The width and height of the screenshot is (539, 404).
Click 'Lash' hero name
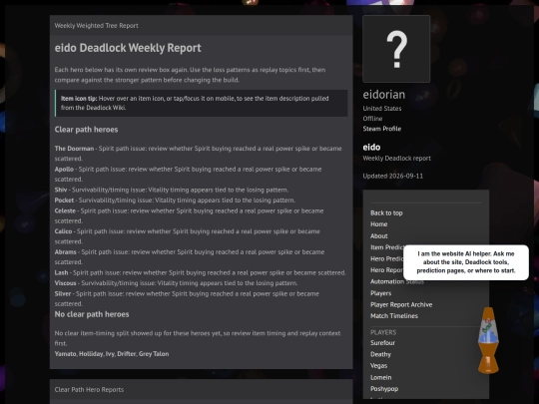[x=61, y=272]
